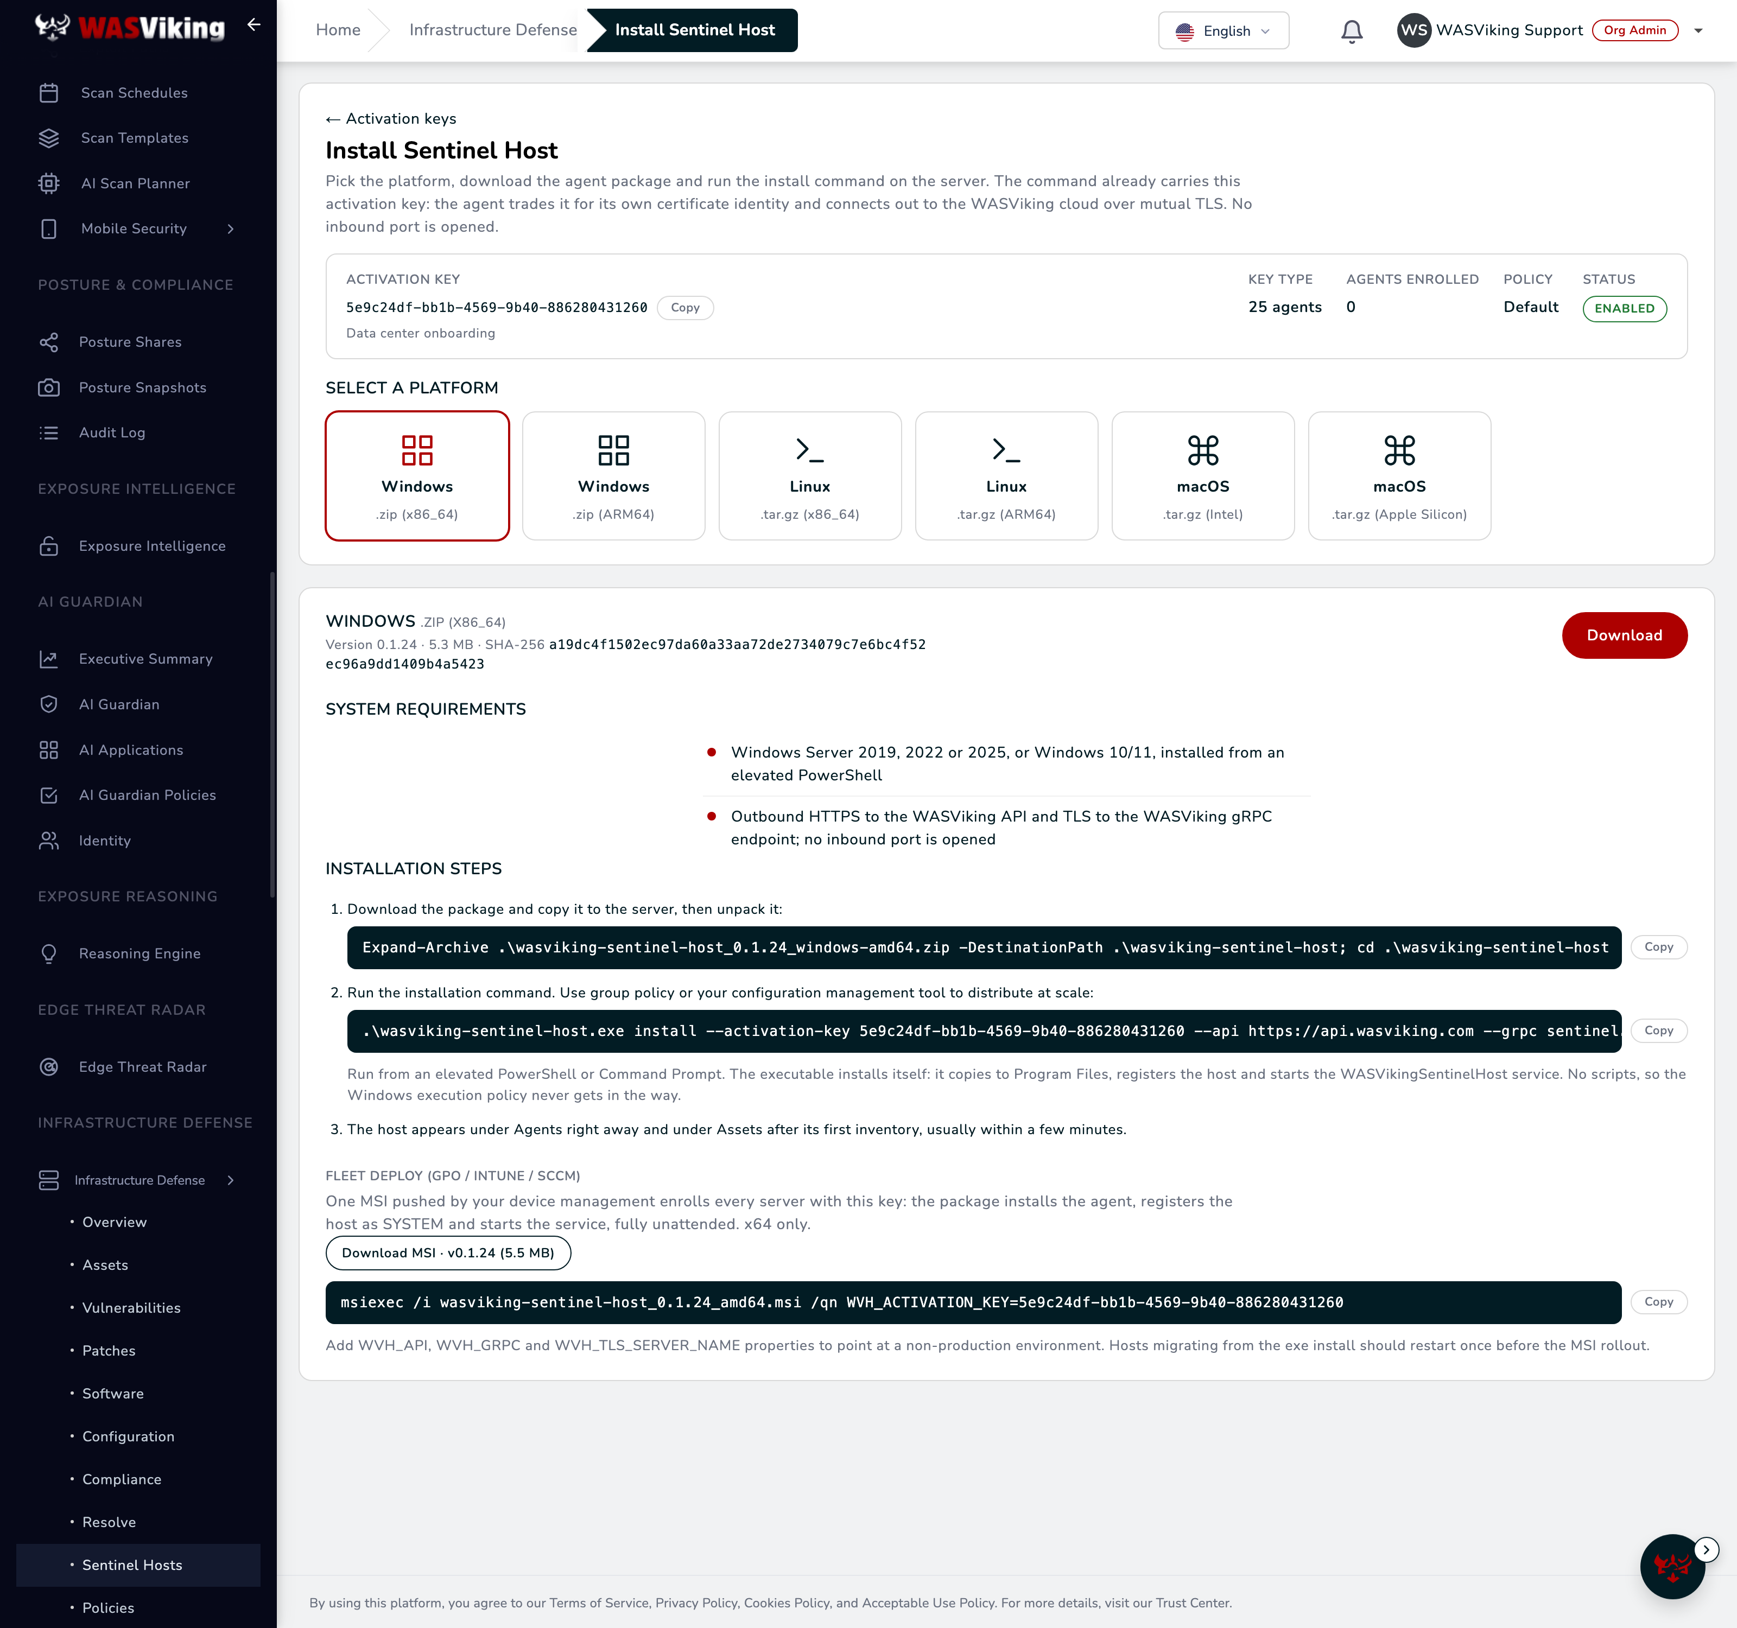Open Assets in sidebar
Viewport: 1737px width, 1628px height.
[105, 1264]
